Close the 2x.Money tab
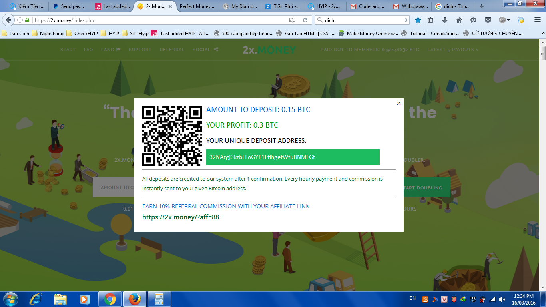The height and width of the screenshot is (307, 546). 171,6
